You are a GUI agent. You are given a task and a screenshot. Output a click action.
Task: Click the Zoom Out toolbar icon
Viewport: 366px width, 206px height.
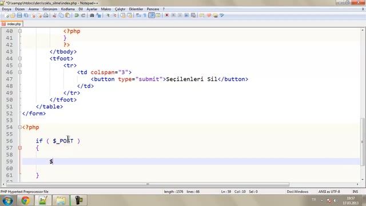(x=114, y=15)
